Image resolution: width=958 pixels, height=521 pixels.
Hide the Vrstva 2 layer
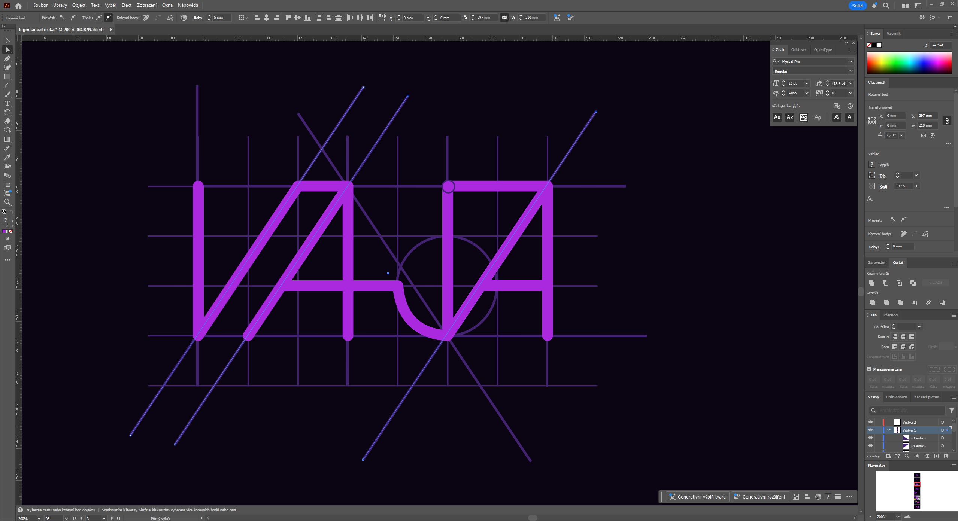pos(871,422)
